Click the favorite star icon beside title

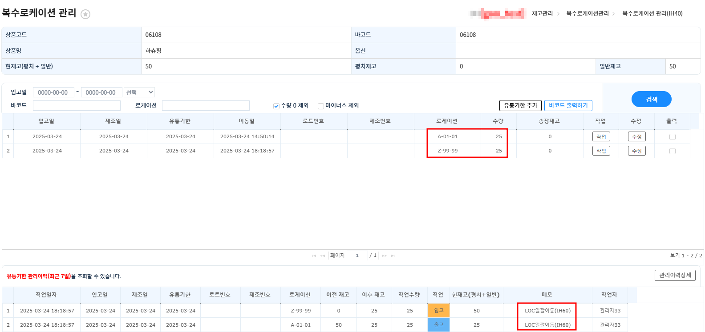(x=85, y=14)
